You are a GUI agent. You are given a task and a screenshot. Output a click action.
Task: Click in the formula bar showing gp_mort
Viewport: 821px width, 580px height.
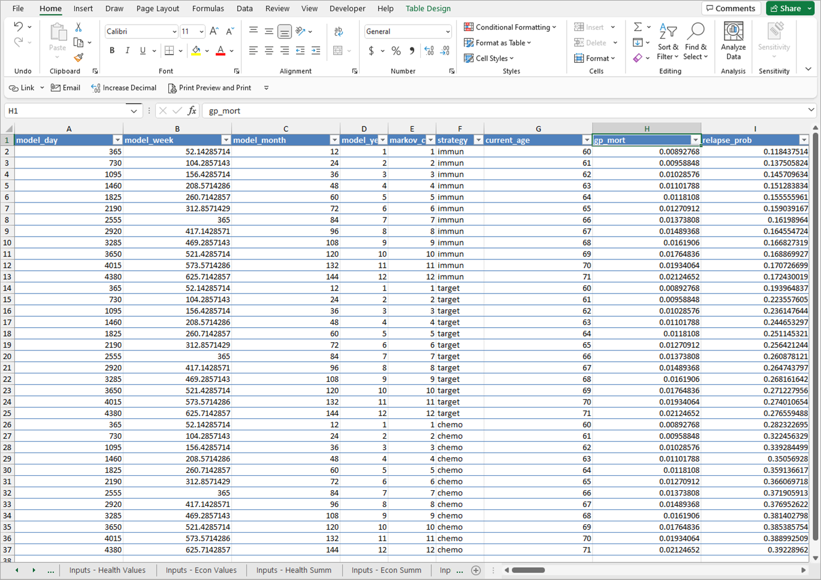503,111
